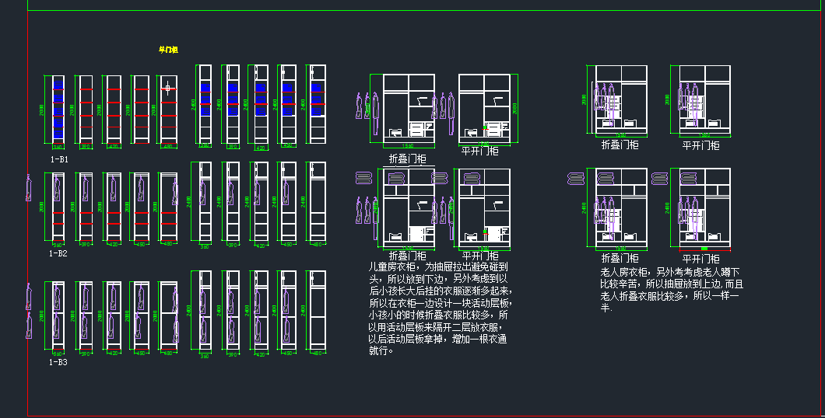Click the 360 dimension under first 1-B1 cabinet
The width and height of the screenshot is (825, 418).
click(58, 146)
